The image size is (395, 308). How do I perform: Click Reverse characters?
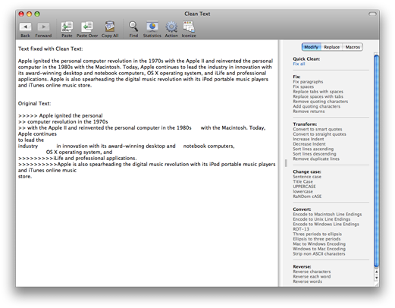[x=312, y=272]
